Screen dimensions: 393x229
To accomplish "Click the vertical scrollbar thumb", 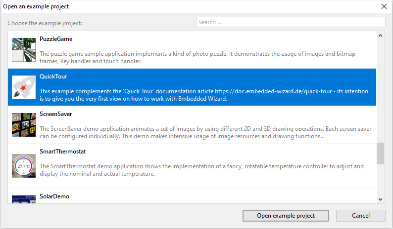I will [x=380, y=153].
